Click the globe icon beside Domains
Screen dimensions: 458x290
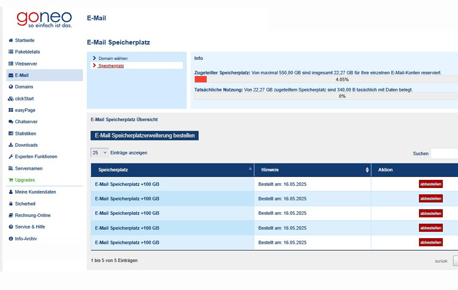11,87
